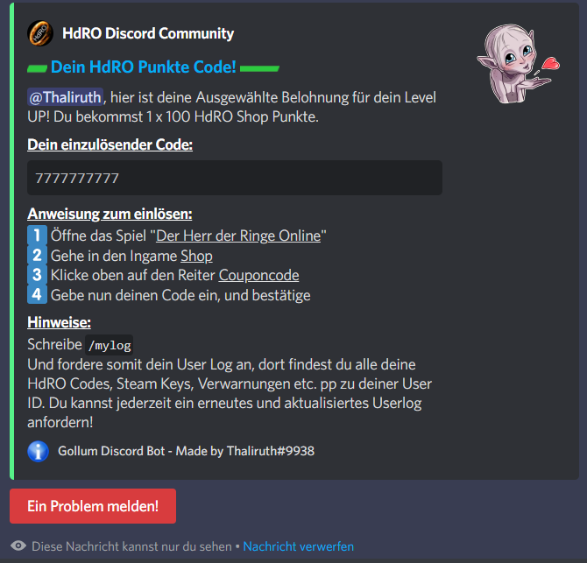The image size is (587, 563).
Task: Click the HdRO Discord Community author name
Action: click(148, 33)
